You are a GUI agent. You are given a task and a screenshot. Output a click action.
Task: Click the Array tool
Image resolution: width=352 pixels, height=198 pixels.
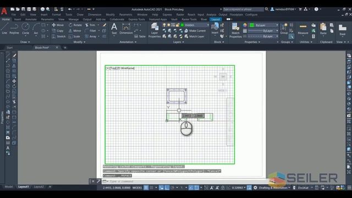click(91, 36)
